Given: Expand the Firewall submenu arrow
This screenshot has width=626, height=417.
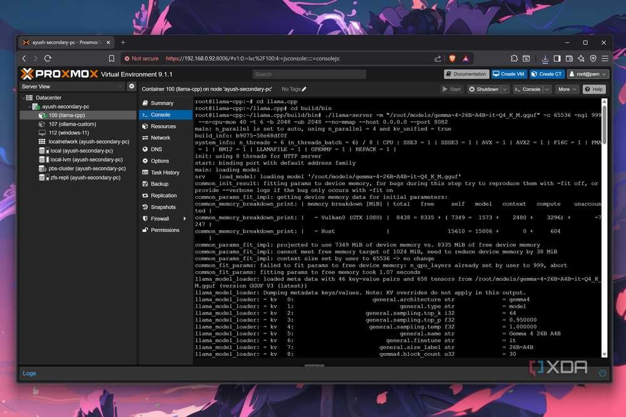Looking at the screenshot, I should pos(185,218).
